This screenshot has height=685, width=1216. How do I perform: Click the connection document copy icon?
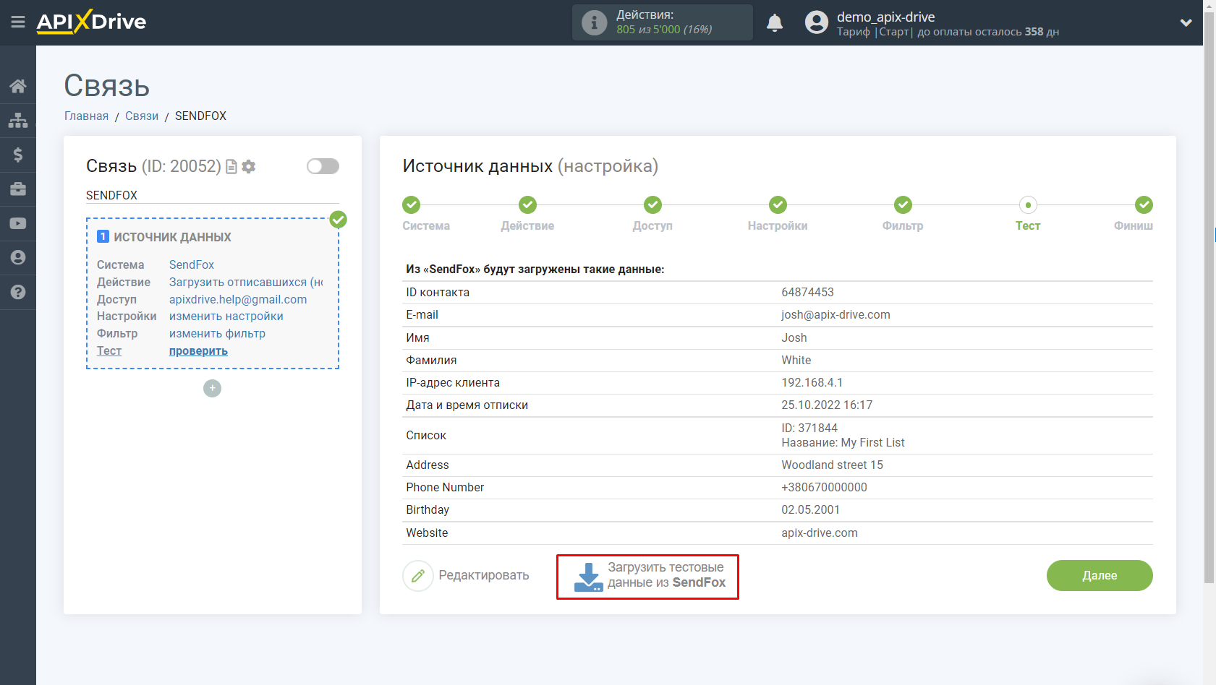[231, 167]
